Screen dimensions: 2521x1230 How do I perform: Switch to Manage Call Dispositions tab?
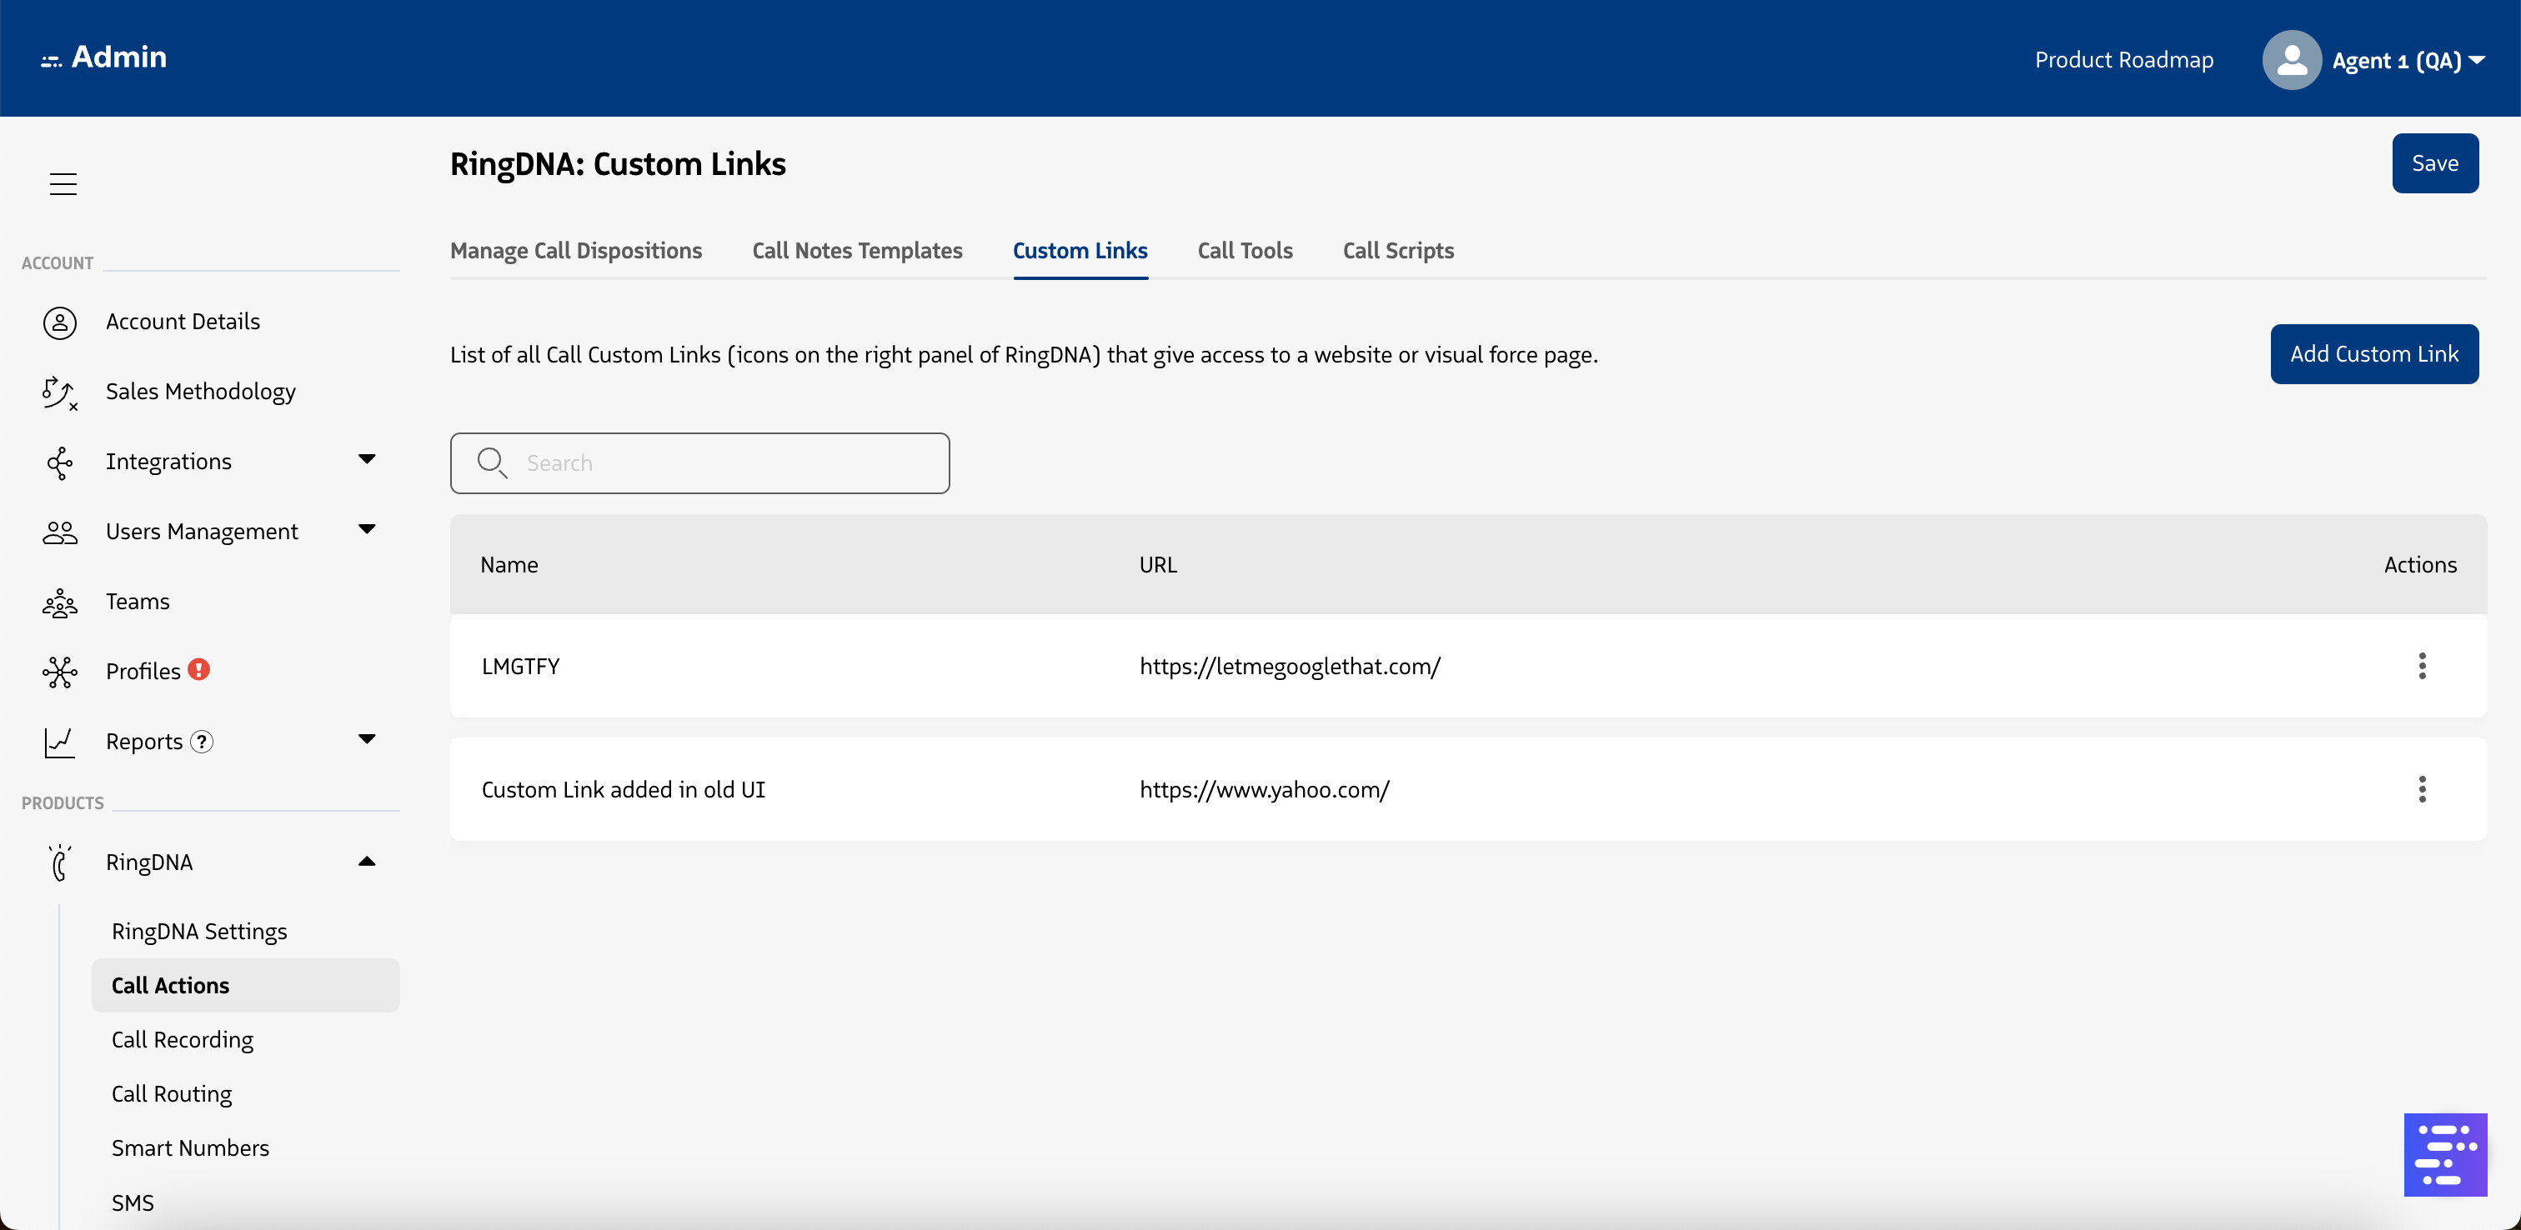click(575, 251)
